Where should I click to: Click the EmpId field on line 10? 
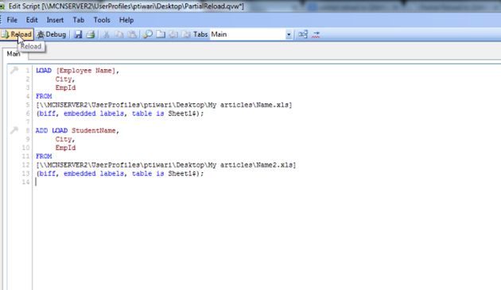click(x=65, y=148)
